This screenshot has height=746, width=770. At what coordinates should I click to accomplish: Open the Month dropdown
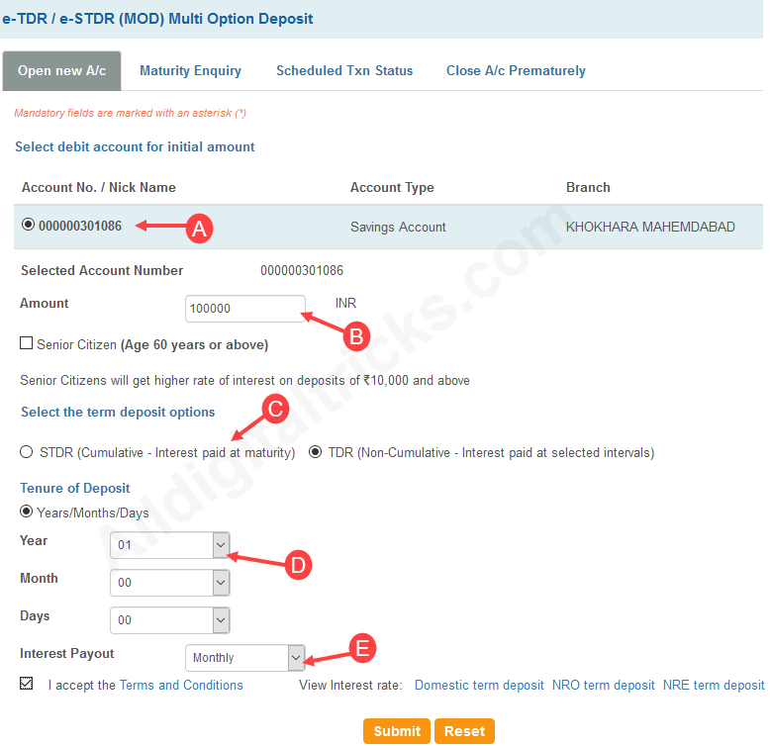[170, 583]
